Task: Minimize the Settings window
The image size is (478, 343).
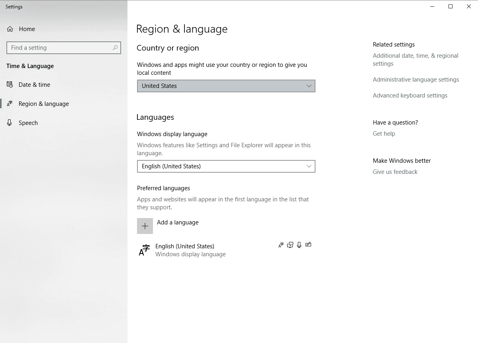Action: [x=432, y=6]
